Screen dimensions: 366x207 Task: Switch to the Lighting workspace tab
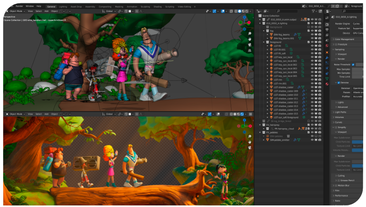click(63, 6)
